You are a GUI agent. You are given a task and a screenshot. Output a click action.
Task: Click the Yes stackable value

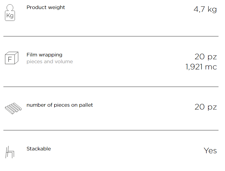pyautogui.click(x=210, y=151)
